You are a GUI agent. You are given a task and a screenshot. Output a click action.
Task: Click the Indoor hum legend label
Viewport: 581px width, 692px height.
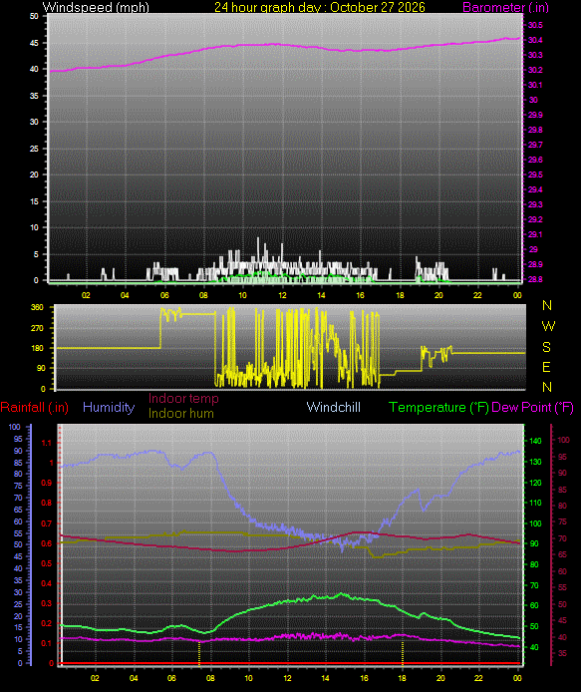pyautogui.click(x=180, y=414)
